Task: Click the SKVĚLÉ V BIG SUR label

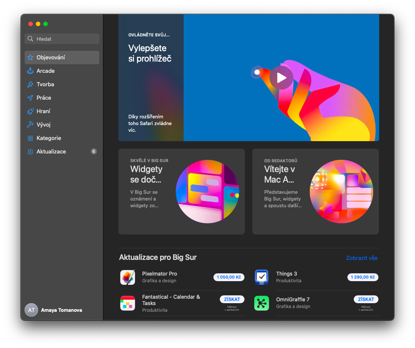Action: tap(149, 161)
